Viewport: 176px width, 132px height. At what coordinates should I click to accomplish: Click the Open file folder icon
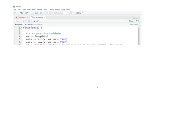click(x=26, y=13)
